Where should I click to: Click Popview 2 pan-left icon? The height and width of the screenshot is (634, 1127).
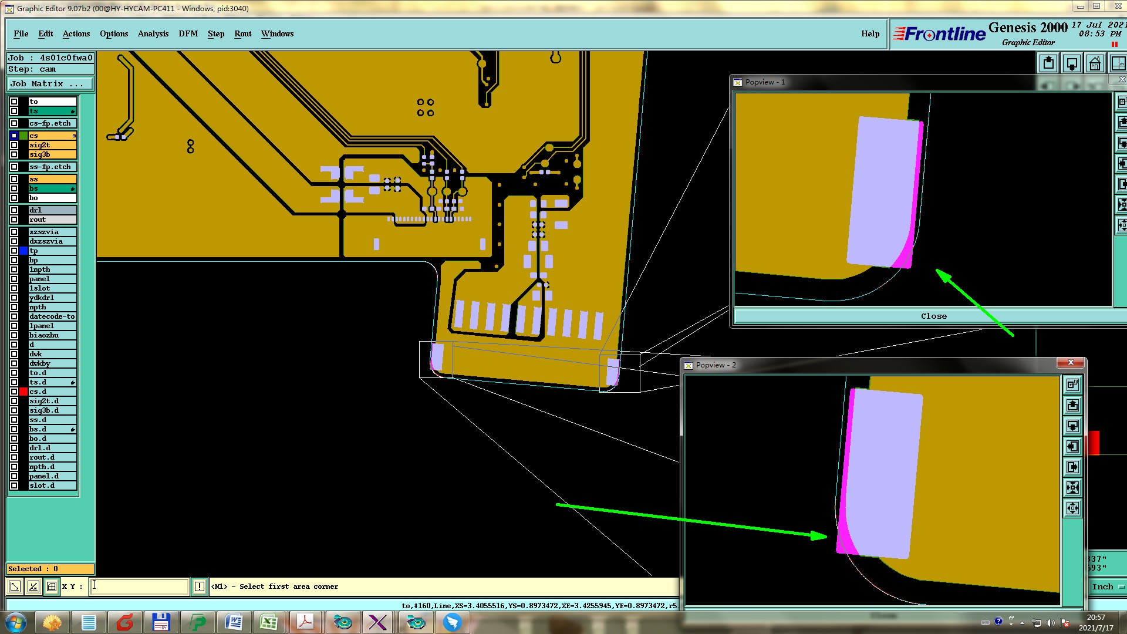click(1072, 447)
